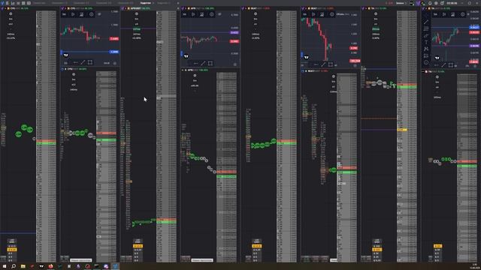The width and height of the screenshot is (481, 270).
Task: Select the Fibonacci tool in the TA chart sidebar
Action: (426, 28)
